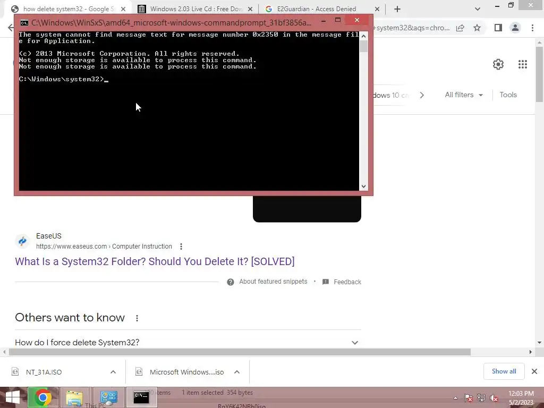Click the page vertical scrollbar down arrow

click(x=540, y=343)
